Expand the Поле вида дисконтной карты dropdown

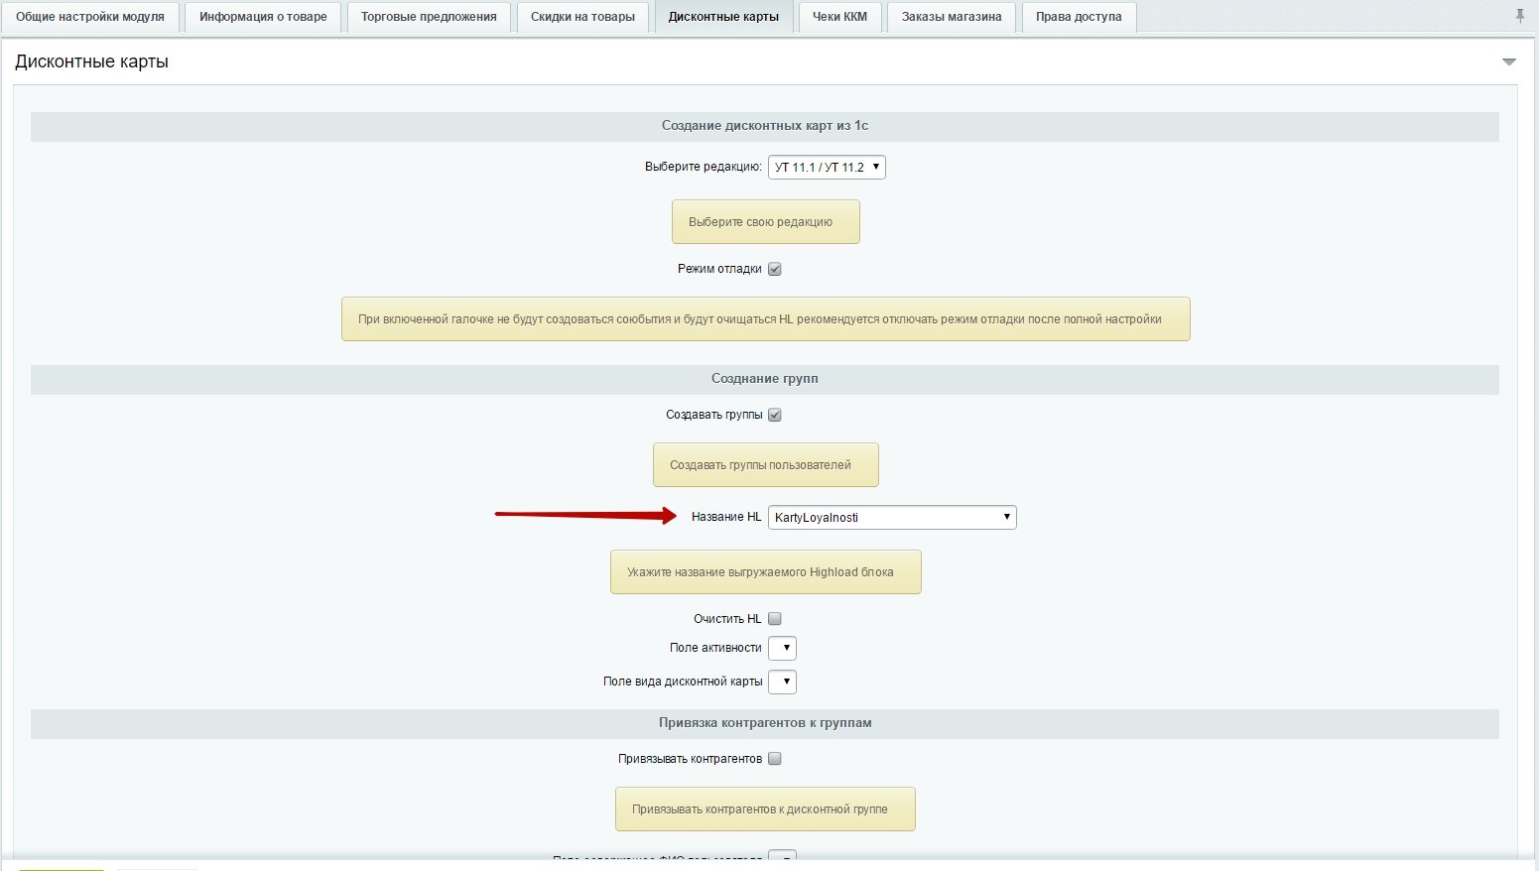pos(783,682)
